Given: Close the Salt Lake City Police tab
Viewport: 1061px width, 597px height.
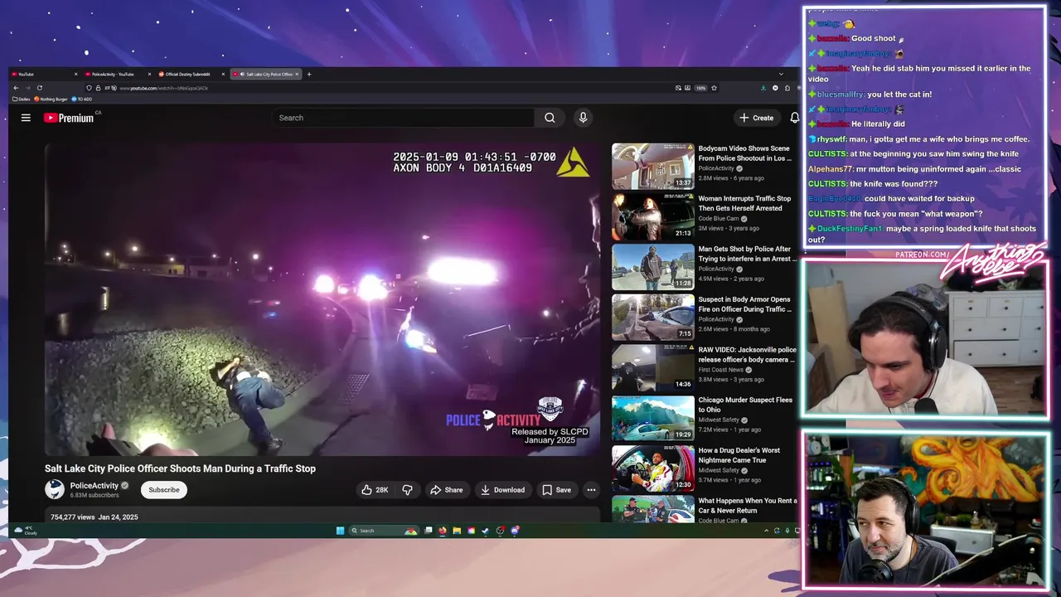Looking at the screenshot, I should 297,74.
